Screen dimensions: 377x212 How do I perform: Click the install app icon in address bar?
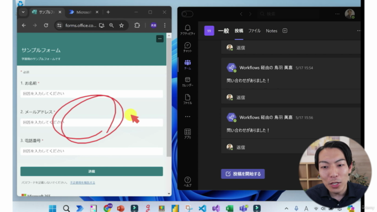(102, 25)
